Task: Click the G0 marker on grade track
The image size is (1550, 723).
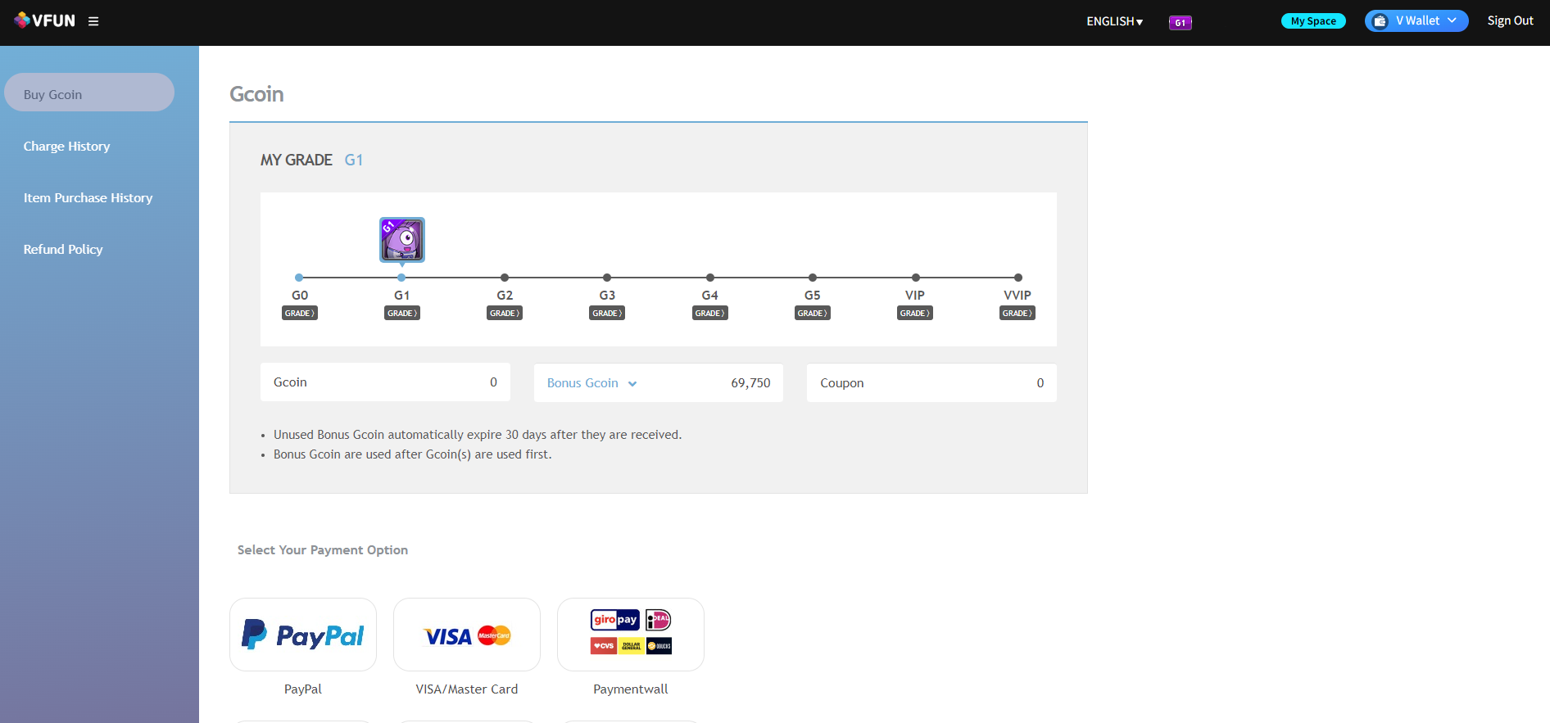Action: click(x=299, y=278)
